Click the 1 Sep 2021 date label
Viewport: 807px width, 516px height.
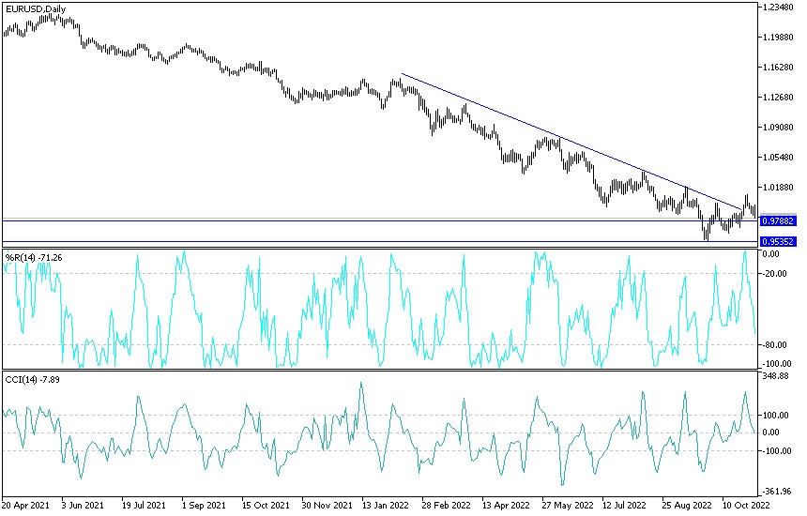click(204, 505)
